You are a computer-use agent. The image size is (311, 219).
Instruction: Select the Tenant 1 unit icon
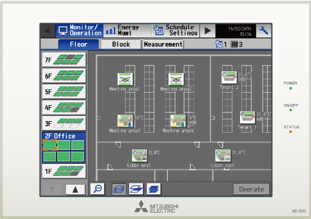click(x=247, y=117)
